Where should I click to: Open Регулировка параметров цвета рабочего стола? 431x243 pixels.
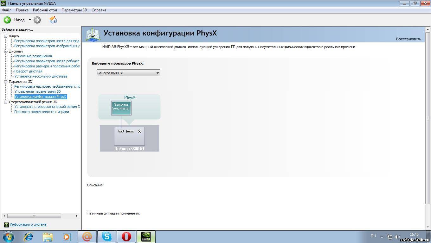[x=47, y=61]
